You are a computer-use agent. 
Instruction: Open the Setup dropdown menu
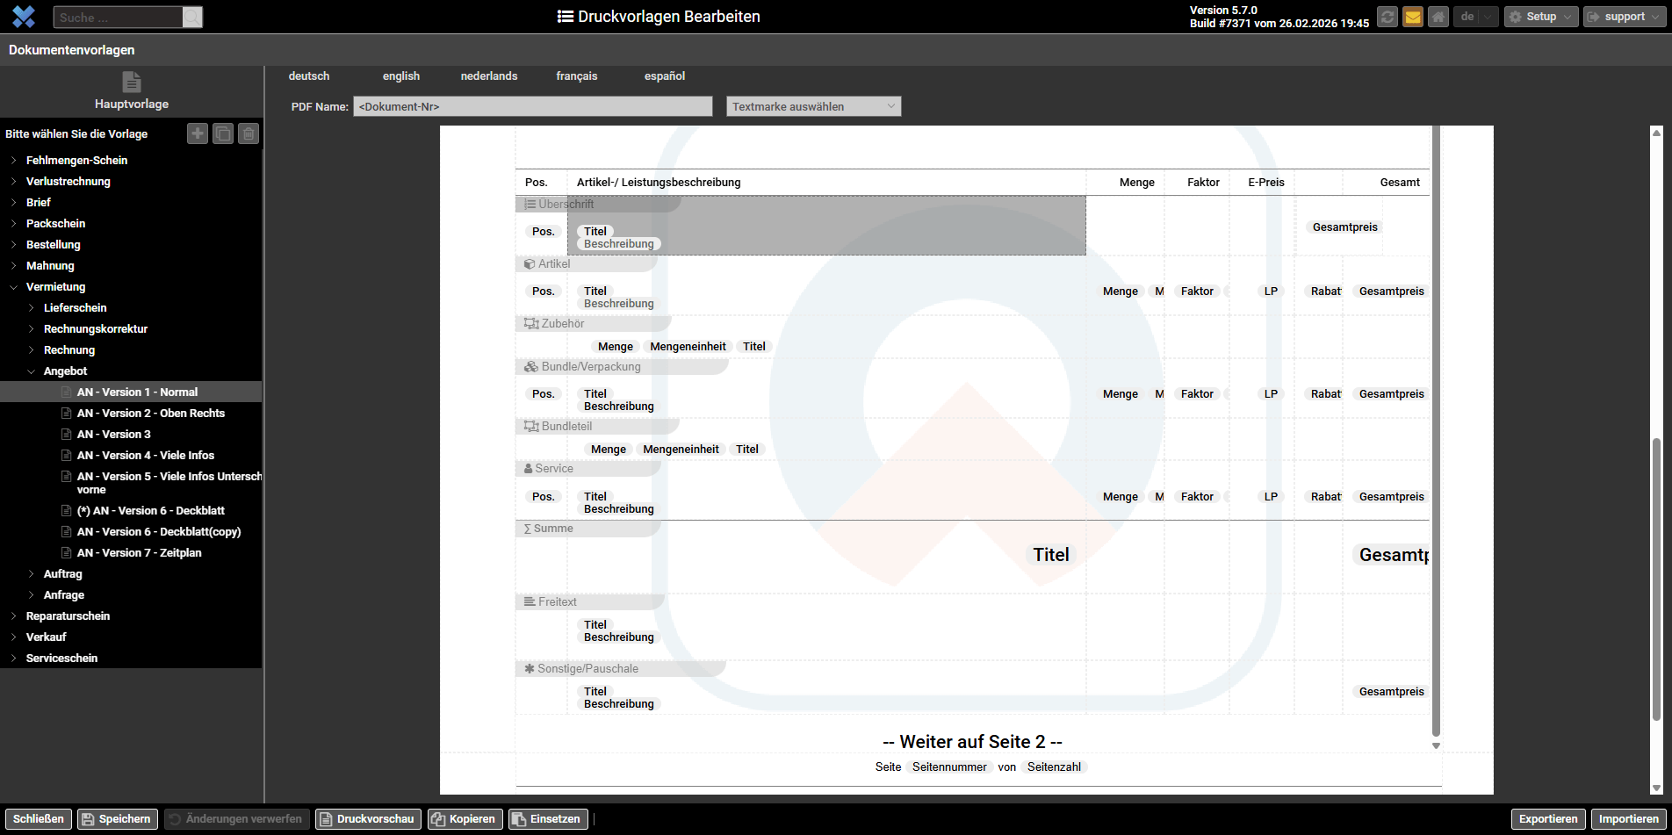pos(1541,17)
